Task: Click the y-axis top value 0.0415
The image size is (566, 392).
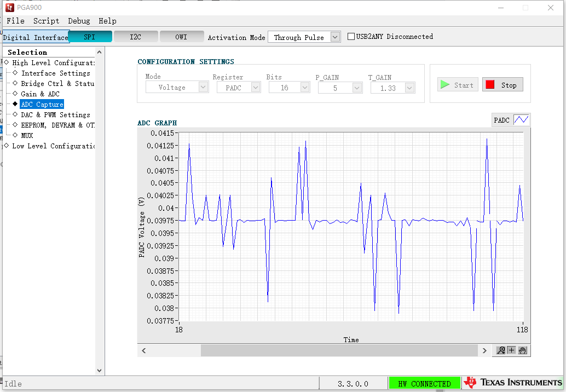Action: pos(163,133)
